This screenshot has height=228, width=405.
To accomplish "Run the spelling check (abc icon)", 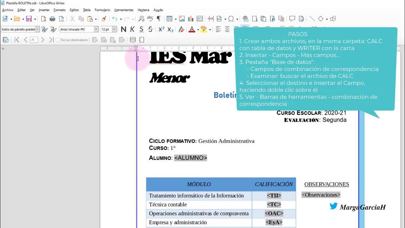I will coord(150,19).
